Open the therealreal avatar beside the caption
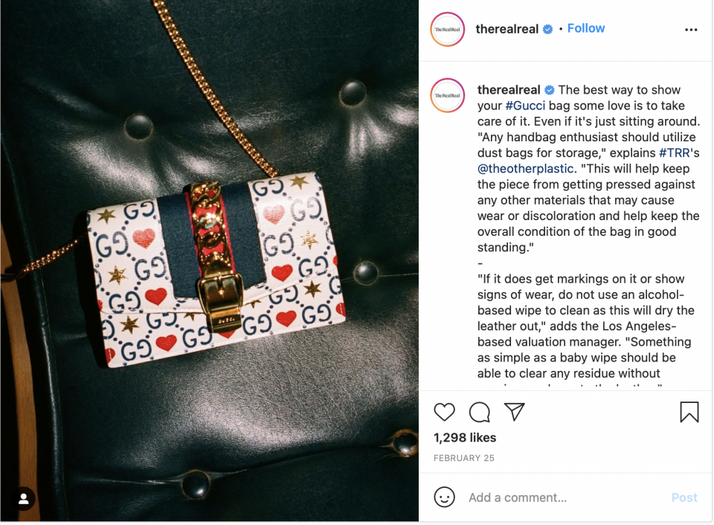The height and width of the screenshot is (525, 714). (x=447, y=95)
